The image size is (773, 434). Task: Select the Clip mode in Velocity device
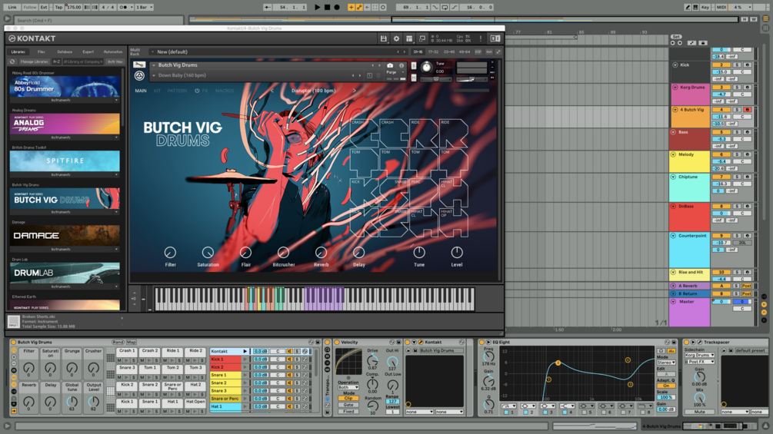click(348, 399)
